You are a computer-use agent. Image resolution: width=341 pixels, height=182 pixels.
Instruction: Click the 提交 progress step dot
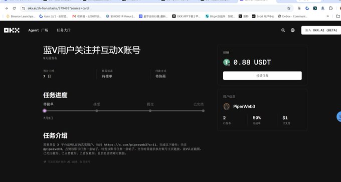click(x=150, y=110)
